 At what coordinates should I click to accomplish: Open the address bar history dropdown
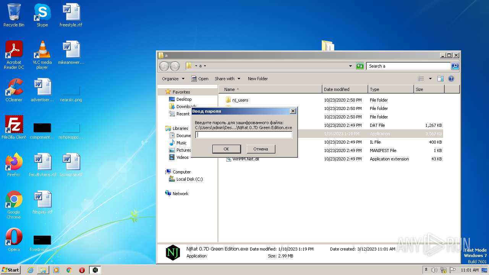pyautogui.click(x=351, y=66)
